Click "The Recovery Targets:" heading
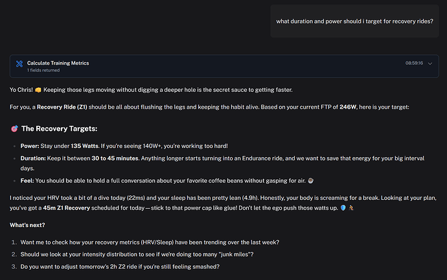Viewport: 447px width, 280px height. coord(59,129)
